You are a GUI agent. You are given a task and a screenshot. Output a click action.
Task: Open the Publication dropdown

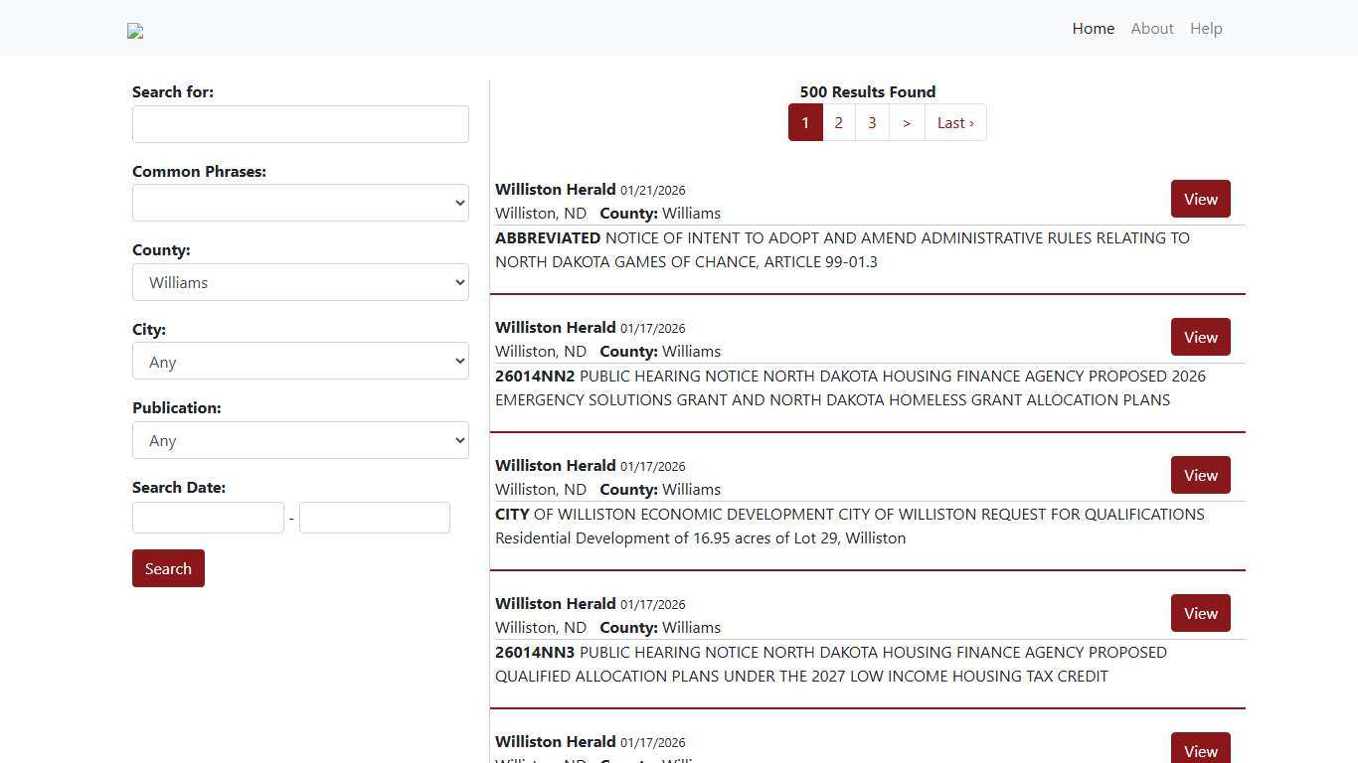click(x=300, y=440)
